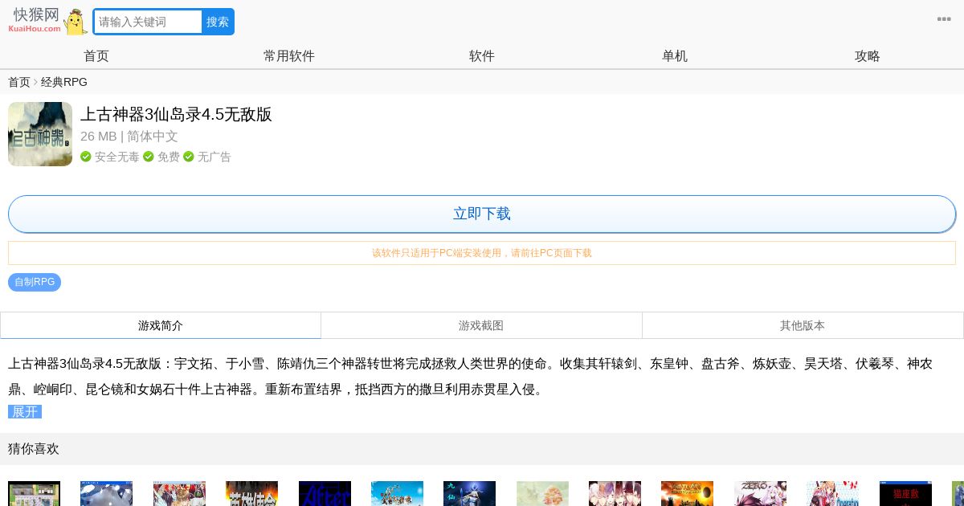Click the 搜索 search button
This screenshot has height=506, width=964.
[x=218, y=22]
